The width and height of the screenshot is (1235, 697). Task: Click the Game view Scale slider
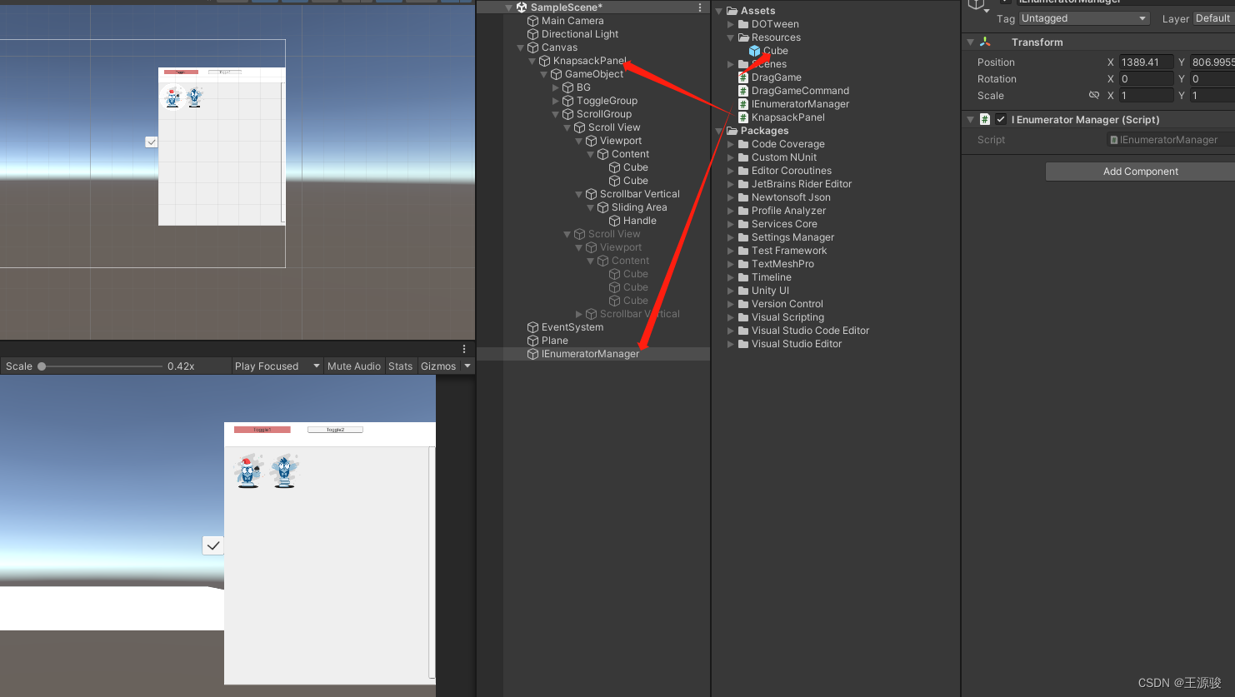[x=100, y=366]
